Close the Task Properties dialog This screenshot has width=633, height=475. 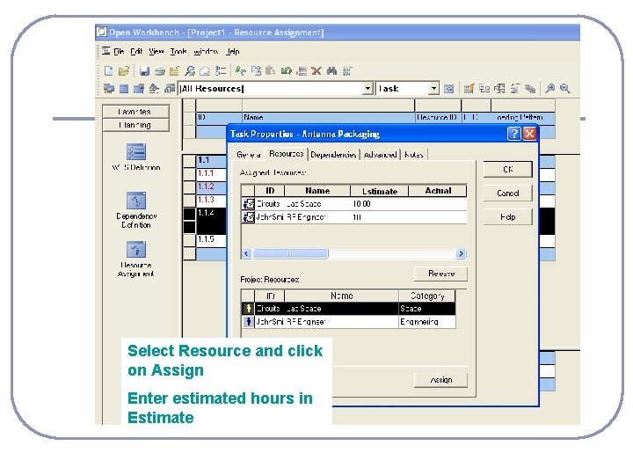[x=529, y=134]
